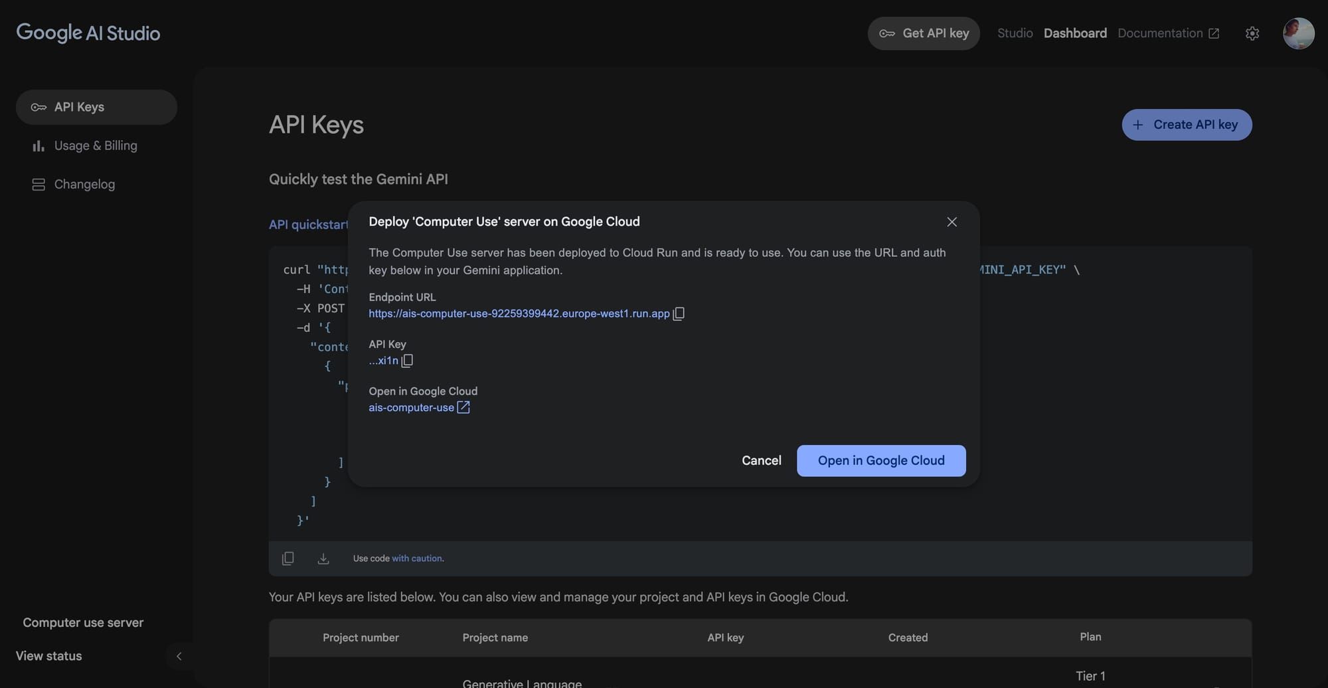Collapse the sidebar using the chevron
This screenshot has height=688, width=1328.
pos(179,656)
